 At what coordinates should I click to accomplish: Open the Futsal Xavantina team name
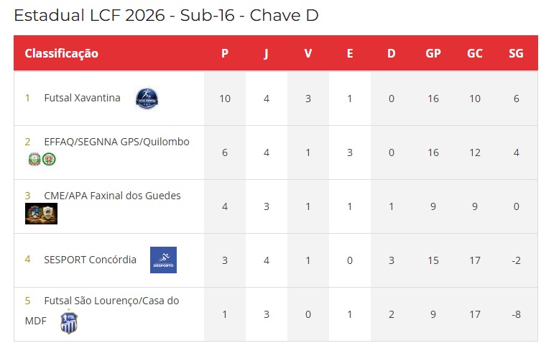[82, 98]
